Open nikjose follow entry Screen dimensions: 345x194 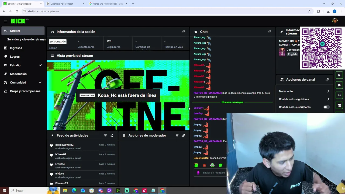point(82,175)
